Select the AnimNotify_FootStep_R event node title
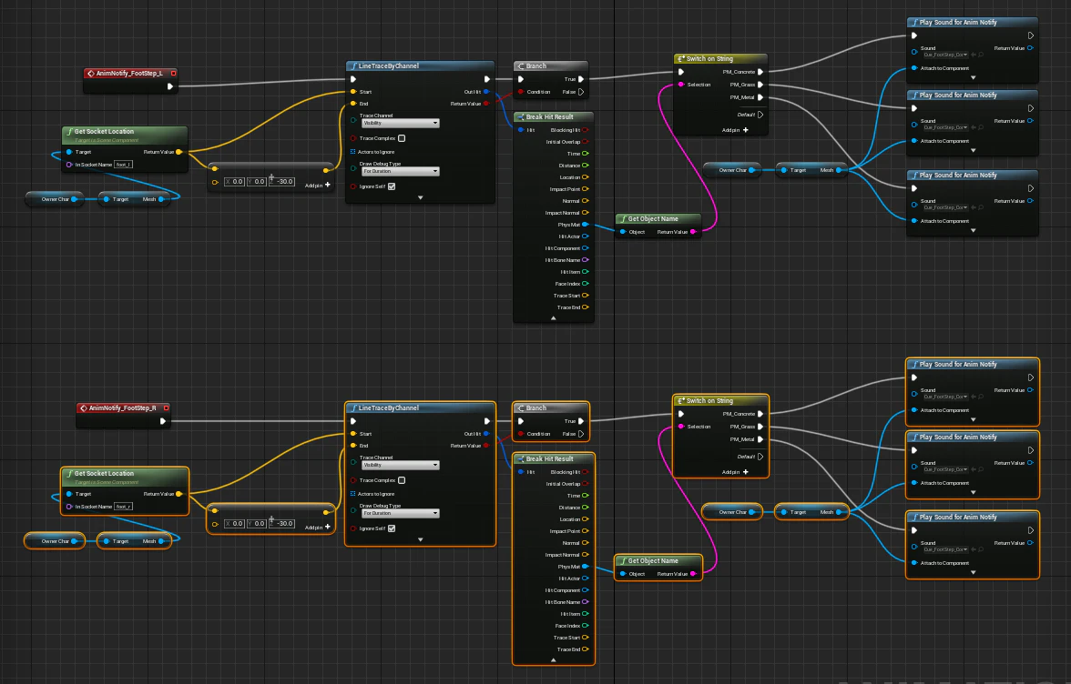Viewport: 1071px width, 684px height. click(x=122, y=407)
